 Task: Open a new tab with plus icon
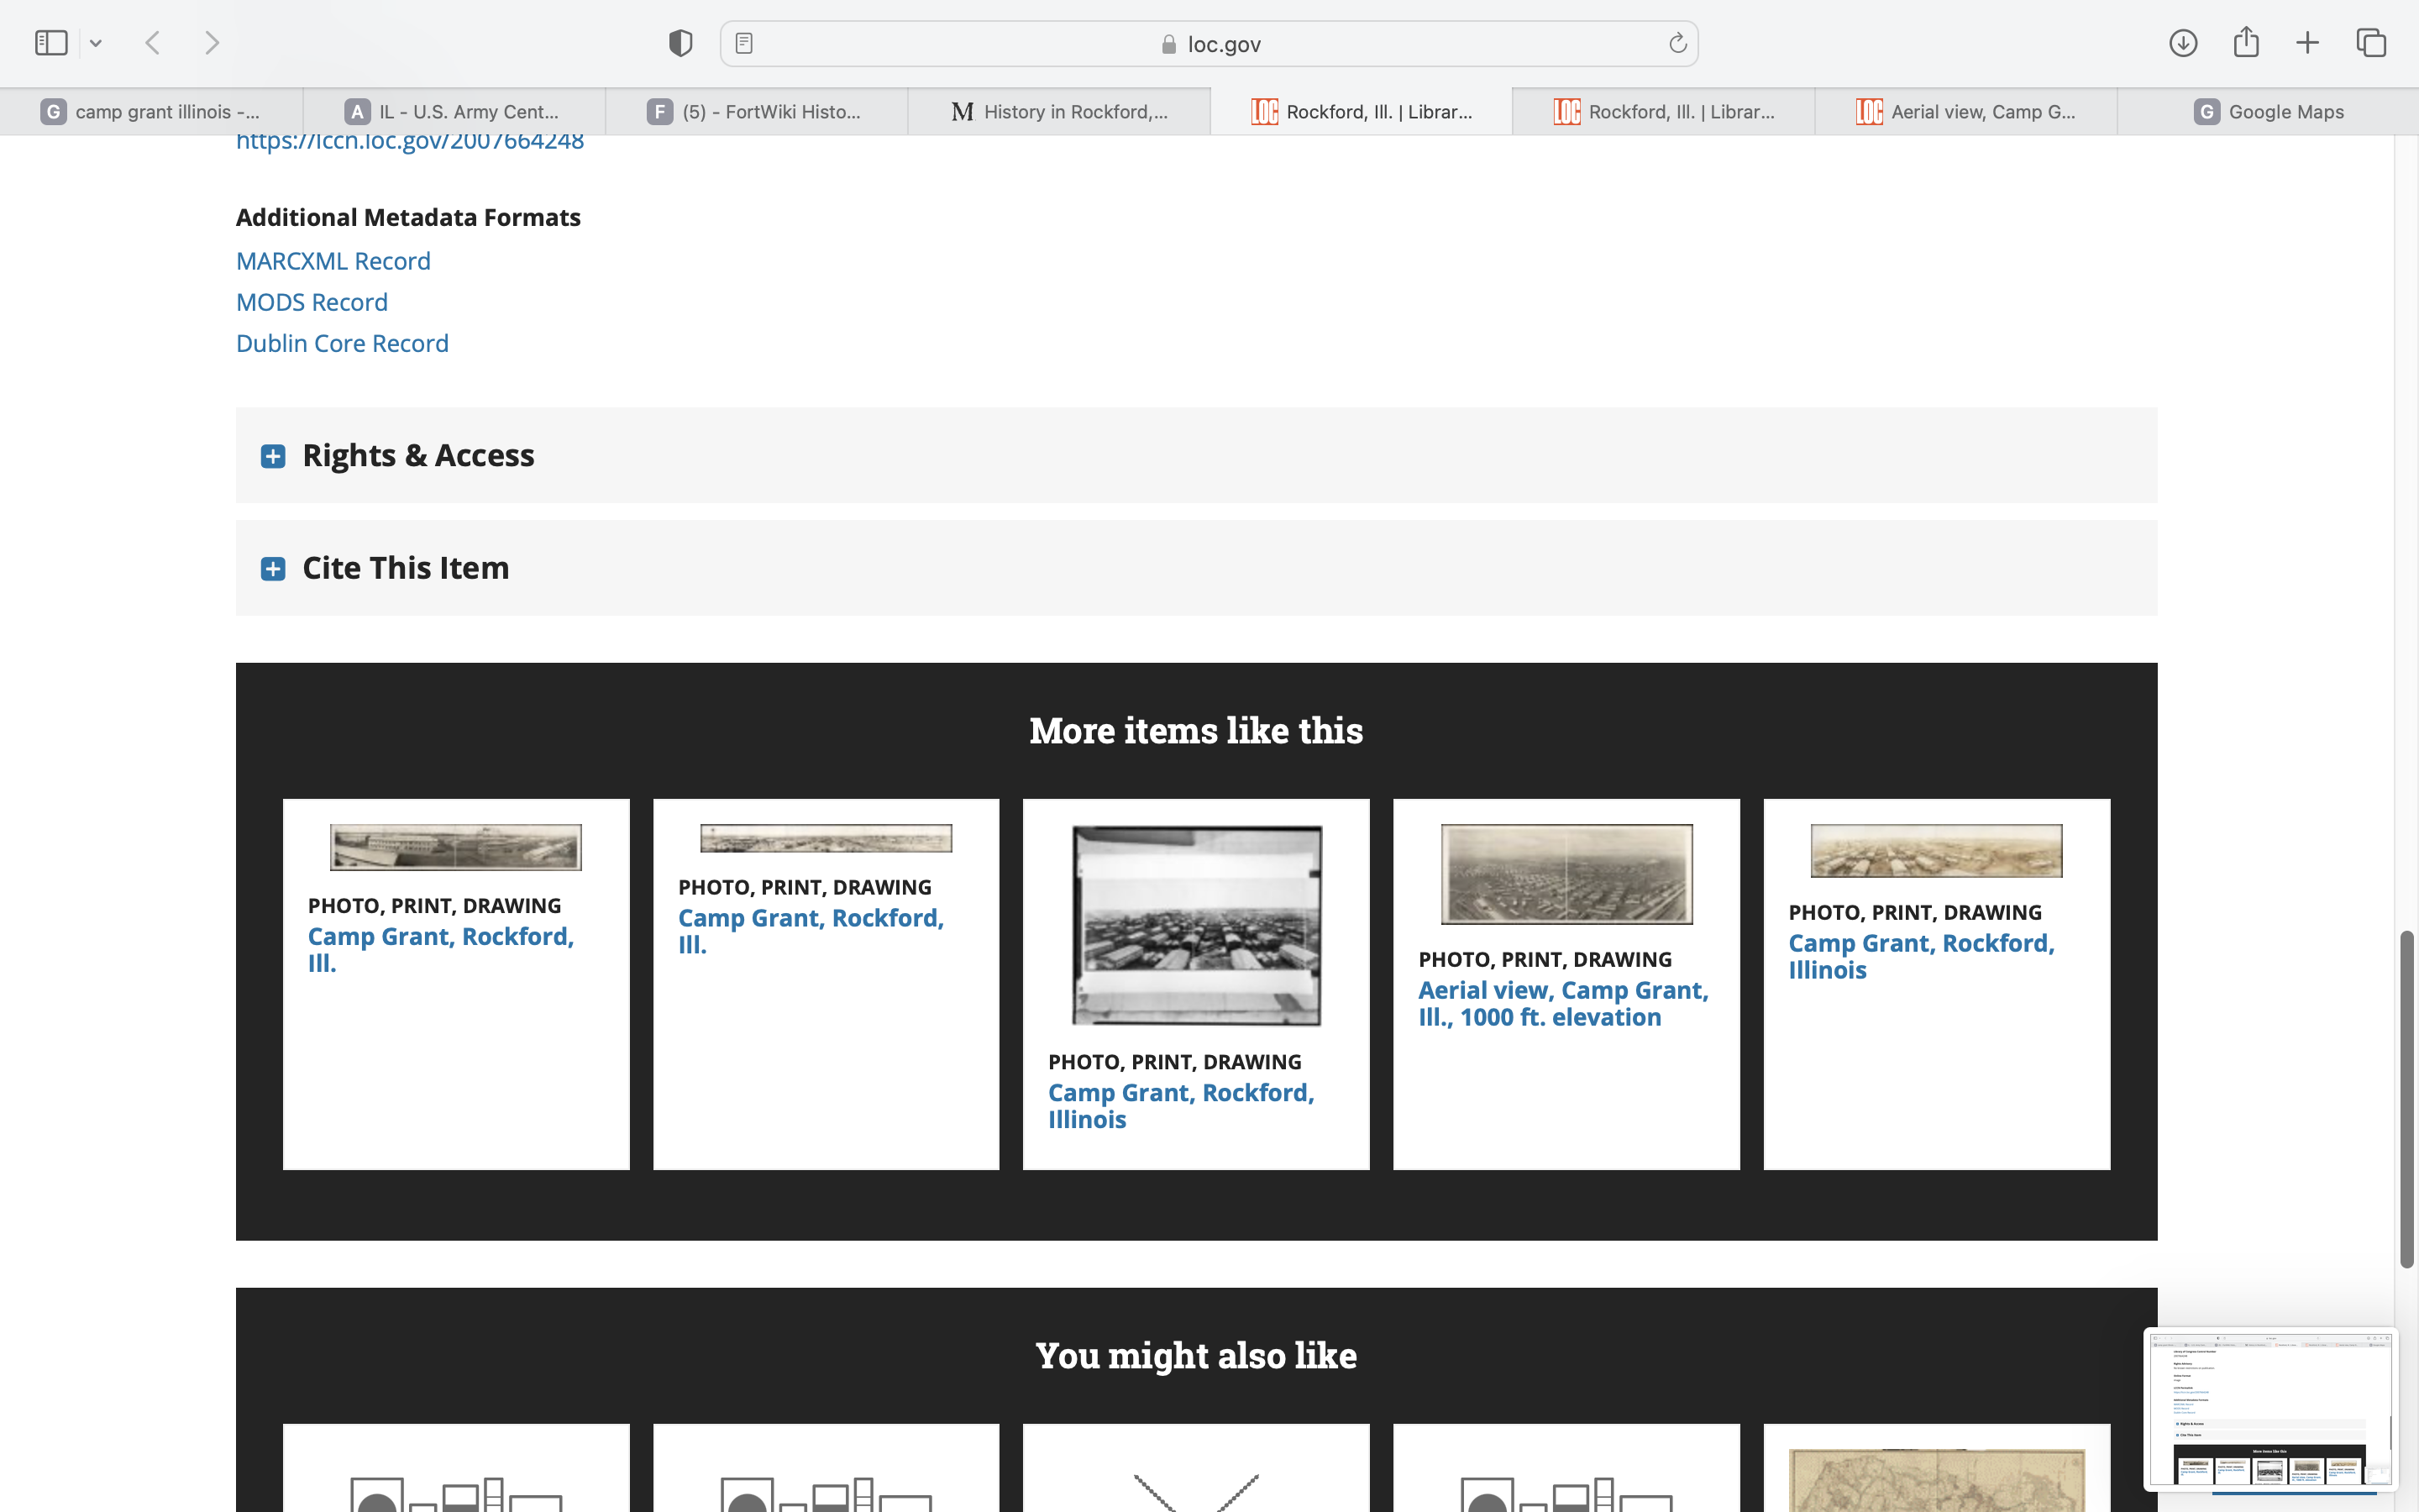2307,43
